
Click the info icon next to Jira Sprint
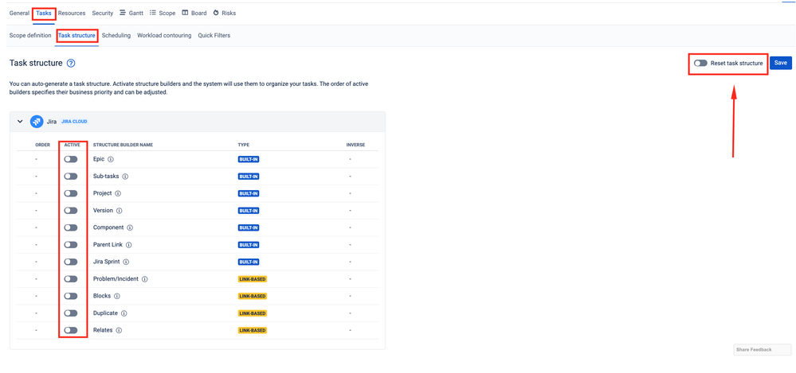point(126,262)
